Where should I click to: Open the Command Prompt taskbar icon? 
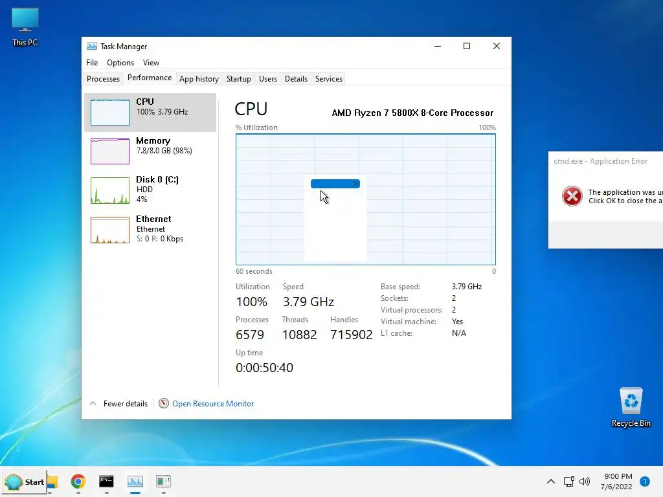point(107,481)
